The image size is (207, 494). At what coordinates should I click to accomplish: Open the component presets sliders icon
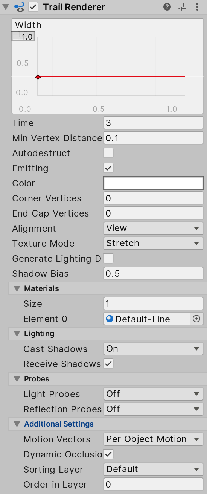182,7
